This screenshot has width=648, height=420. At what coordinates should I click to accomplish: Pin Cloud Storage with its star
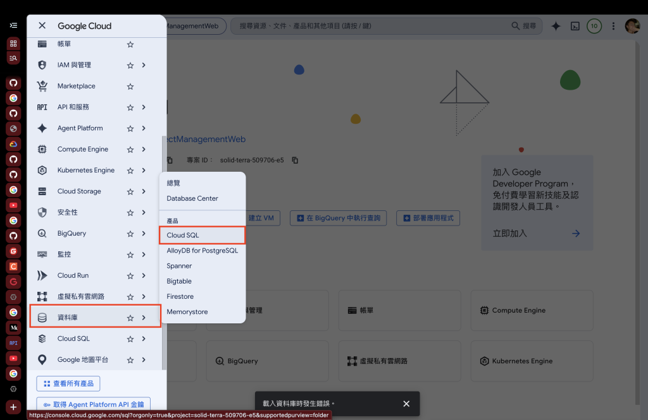pos(130,192)
